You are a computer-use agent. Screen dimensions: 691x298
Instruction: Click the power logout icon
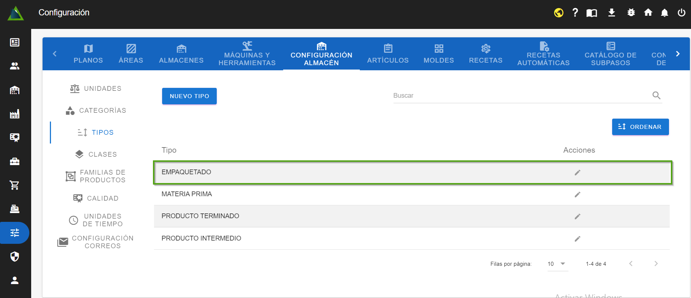coord(681,13)
